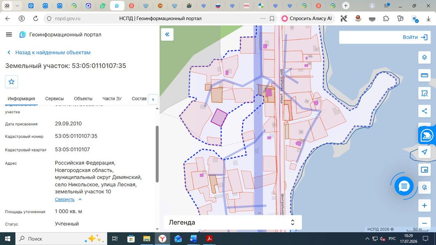Image resolution: width=436 pixels, height=245 pixels.
Task: Open the Windows Start menu
Action: 7,238
